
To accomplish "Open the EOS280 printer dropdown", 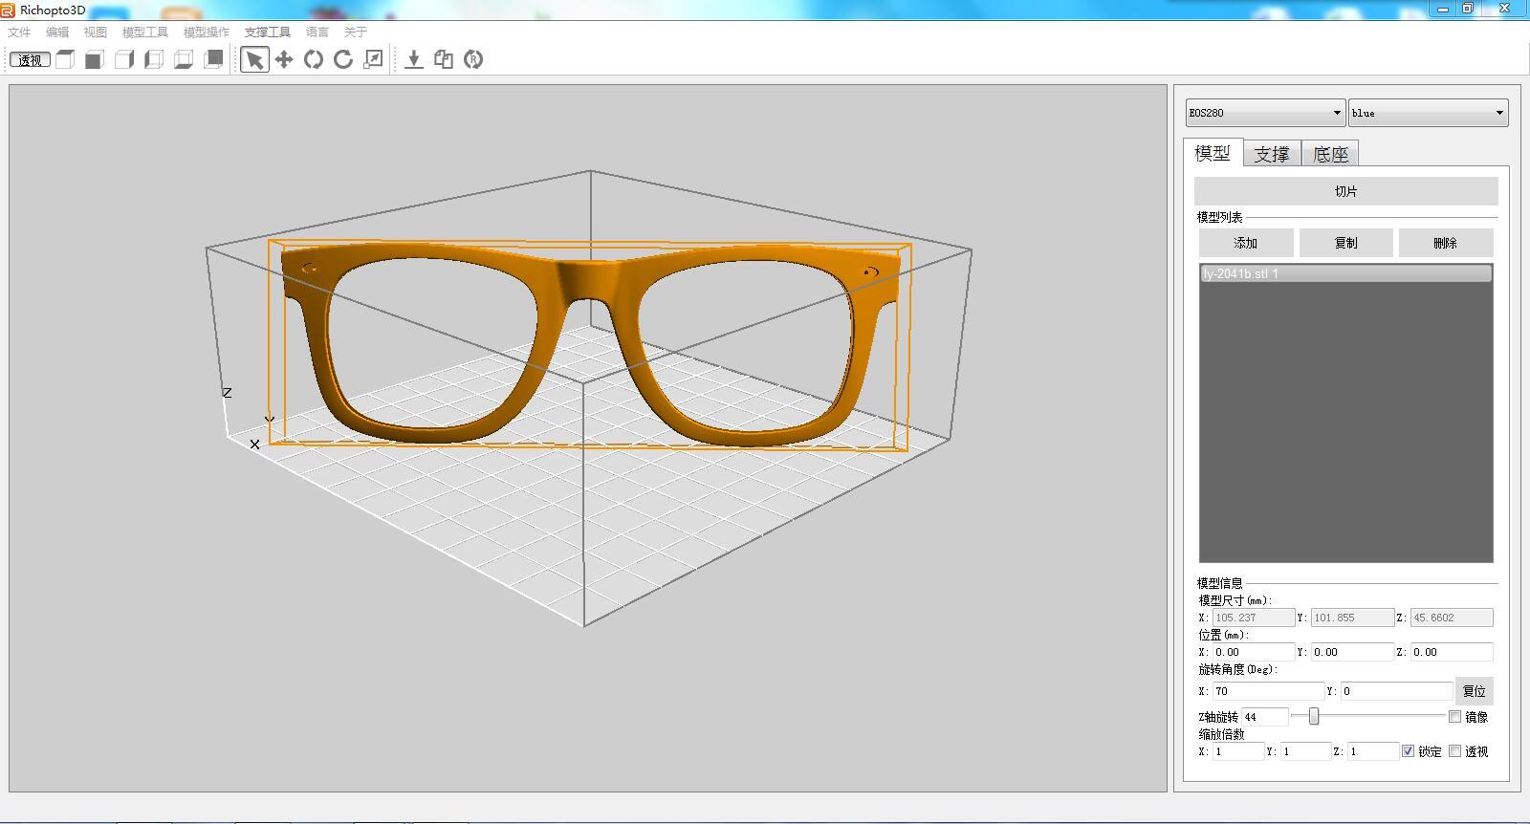I will pos(1265,113).
